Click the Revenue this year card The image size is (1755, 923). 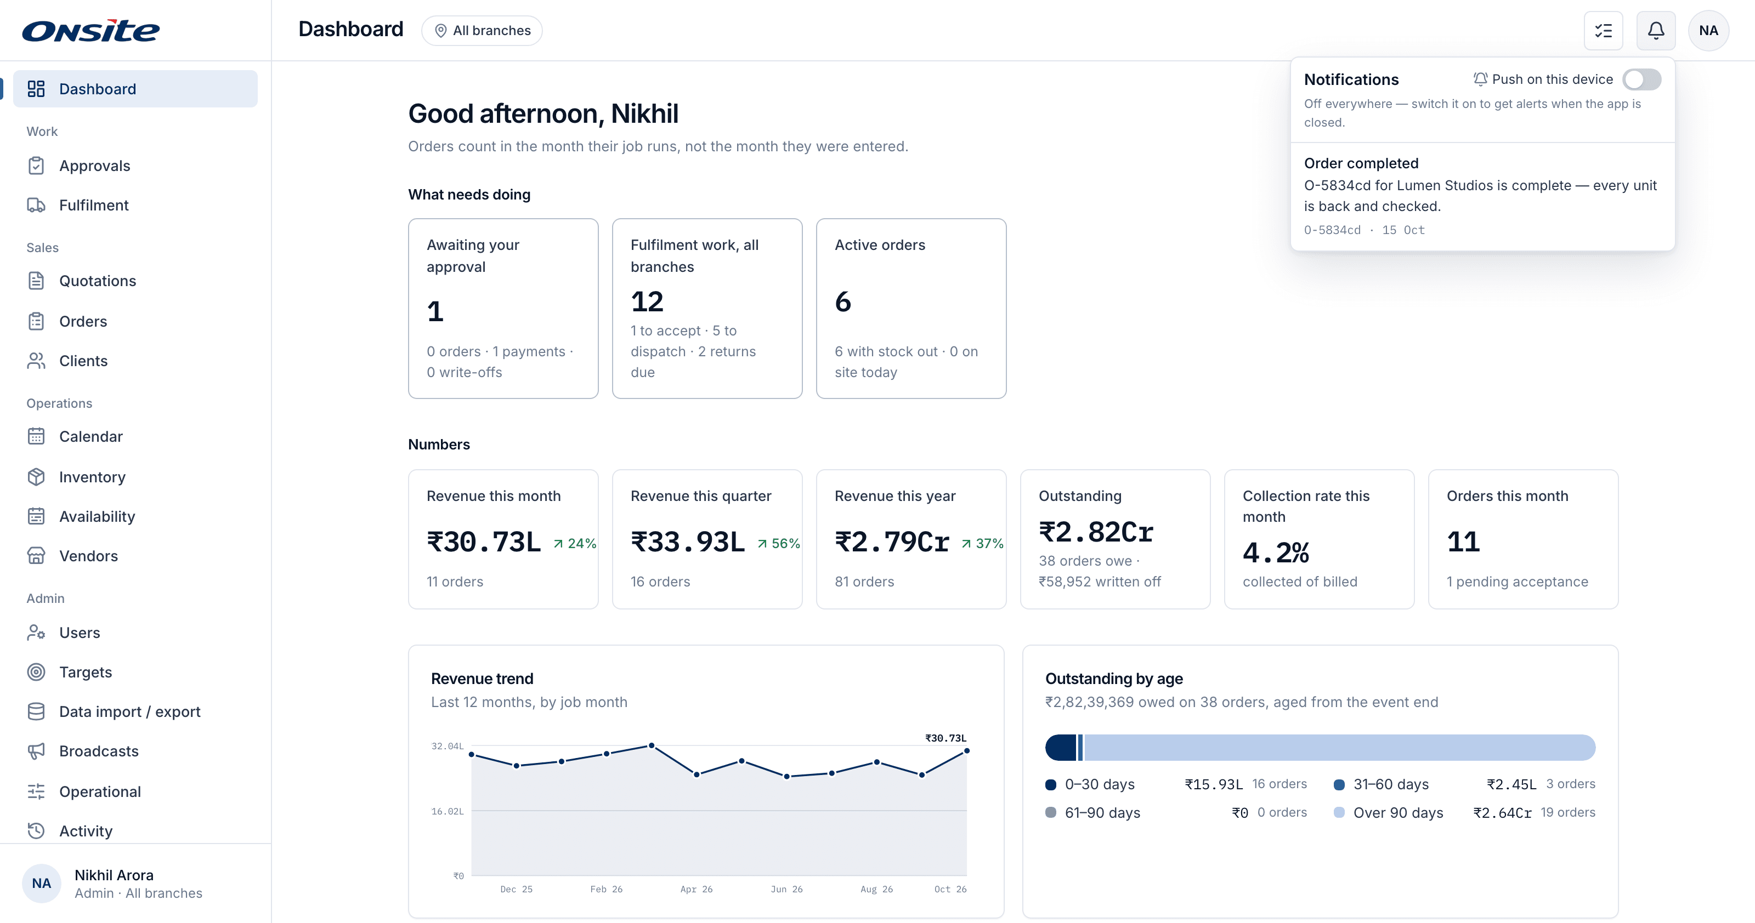click(x=911, y=539)
